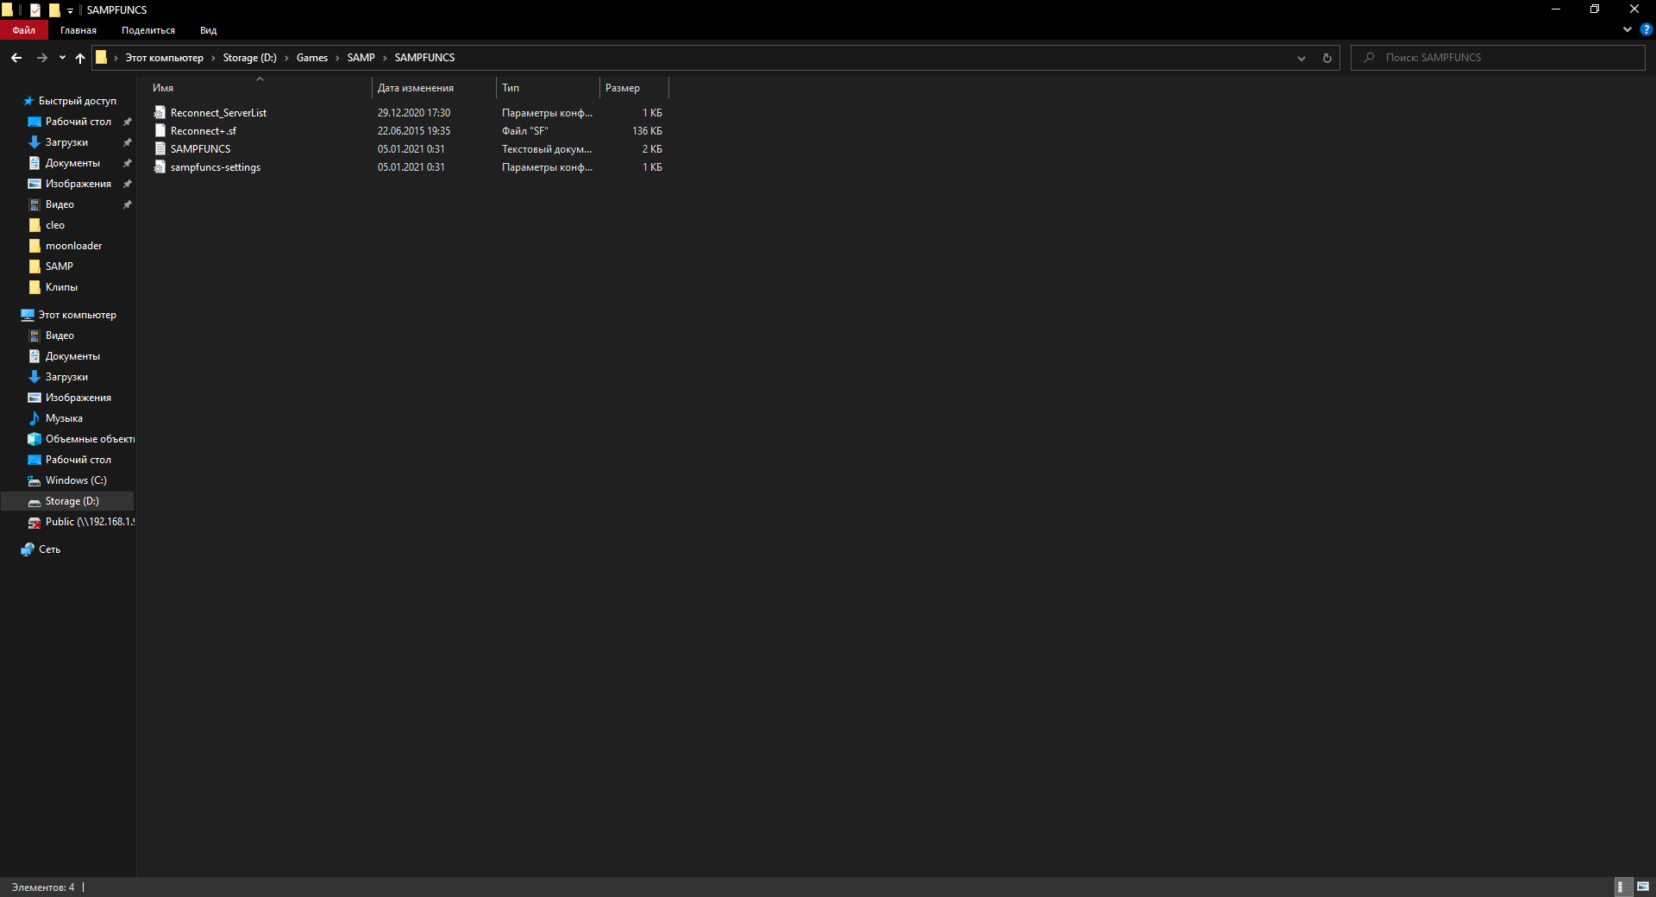Switch to large icons view in status bar
This screenshot has width=1656, height=897.
point(1643,887)
